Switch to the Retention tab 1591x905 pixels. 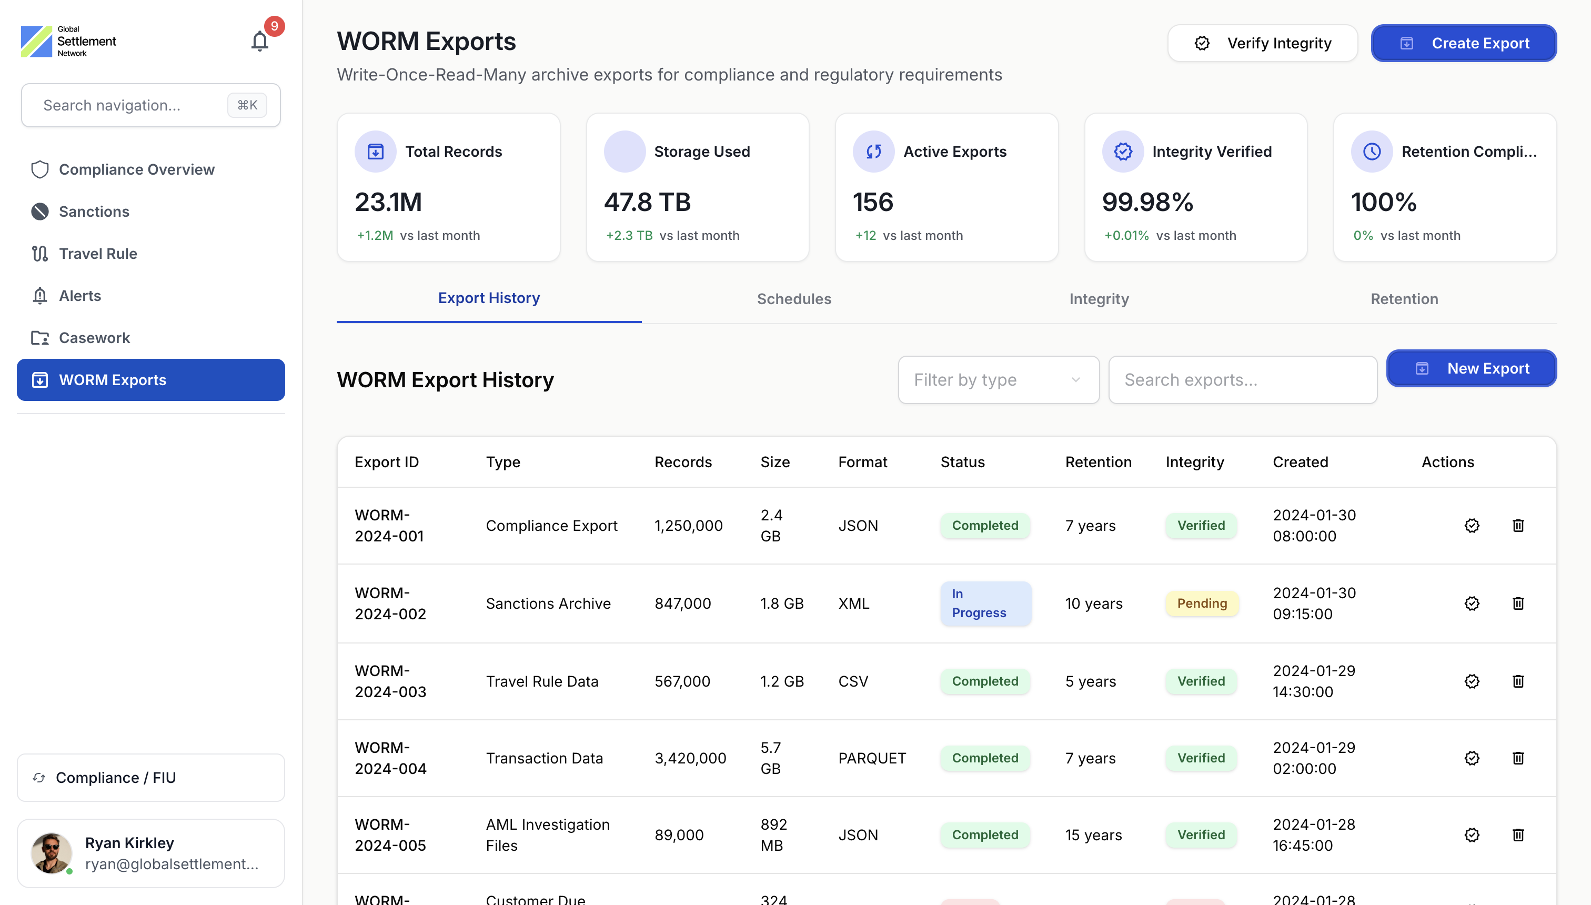coord(1404,299)
